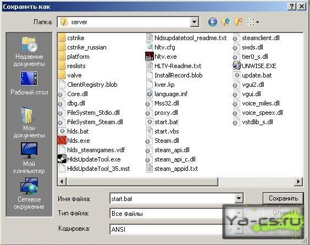
Task: Expand the Имя файла dropdown arrow
Action: click(239, 198)
